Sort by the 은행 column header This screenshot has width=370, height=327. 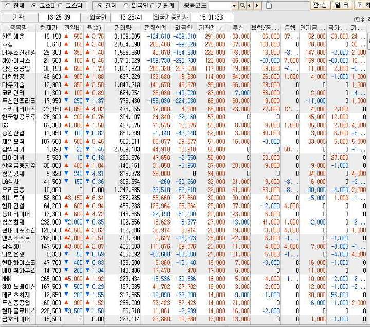pos(290,28)
